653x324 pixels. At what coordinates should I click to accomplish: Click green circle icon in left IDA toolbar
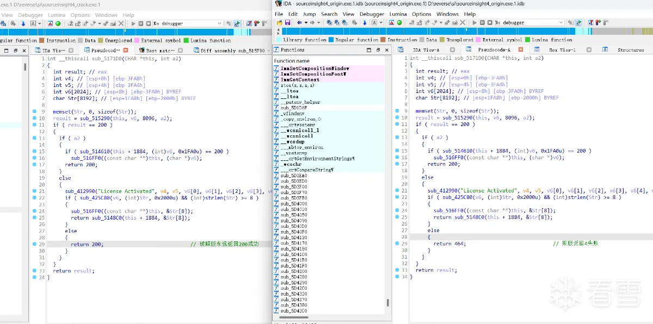click(x=58, y=23)
